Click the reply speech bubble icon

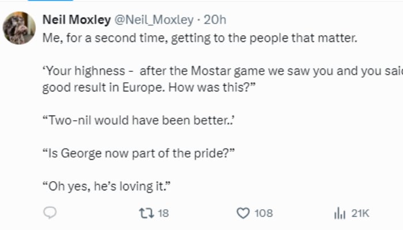tap(50, 213)
